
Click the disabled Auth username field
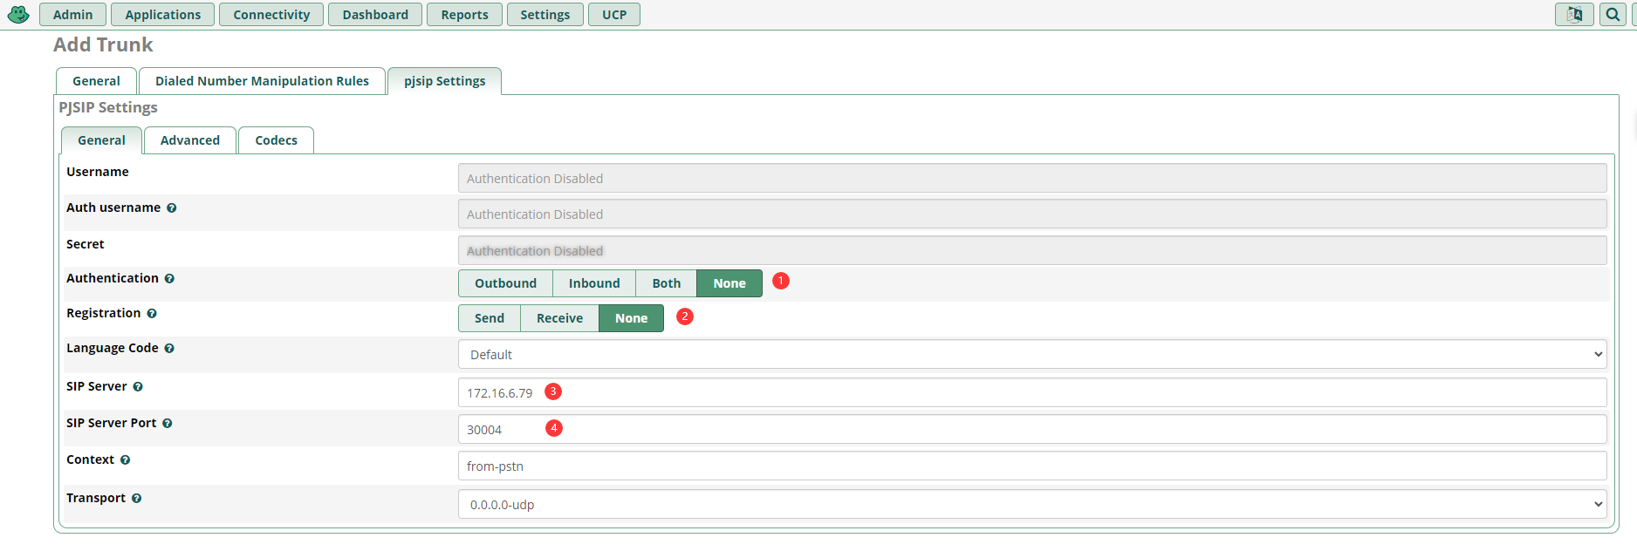point(1032,214)
